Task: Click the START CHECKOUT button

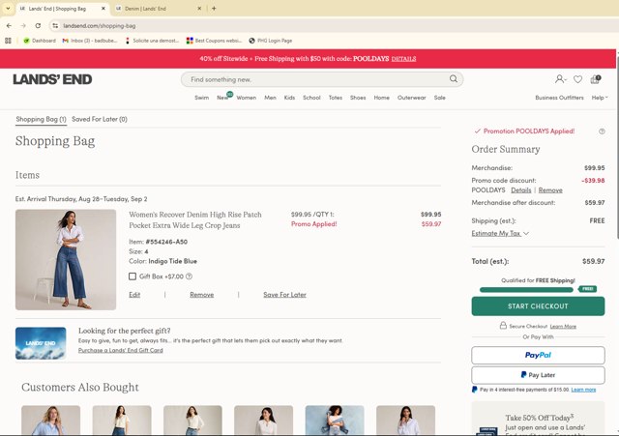Action: click(538, 306)
